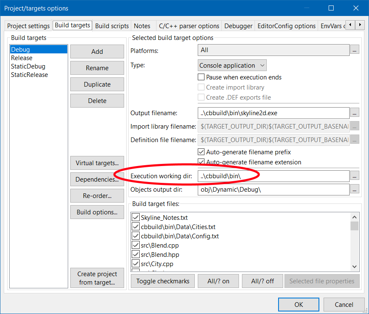Open the Debugger tab
369x314 pixels.
point(238,26)
